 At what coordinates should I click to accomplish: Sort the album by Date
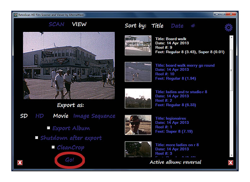coord(177,26)
